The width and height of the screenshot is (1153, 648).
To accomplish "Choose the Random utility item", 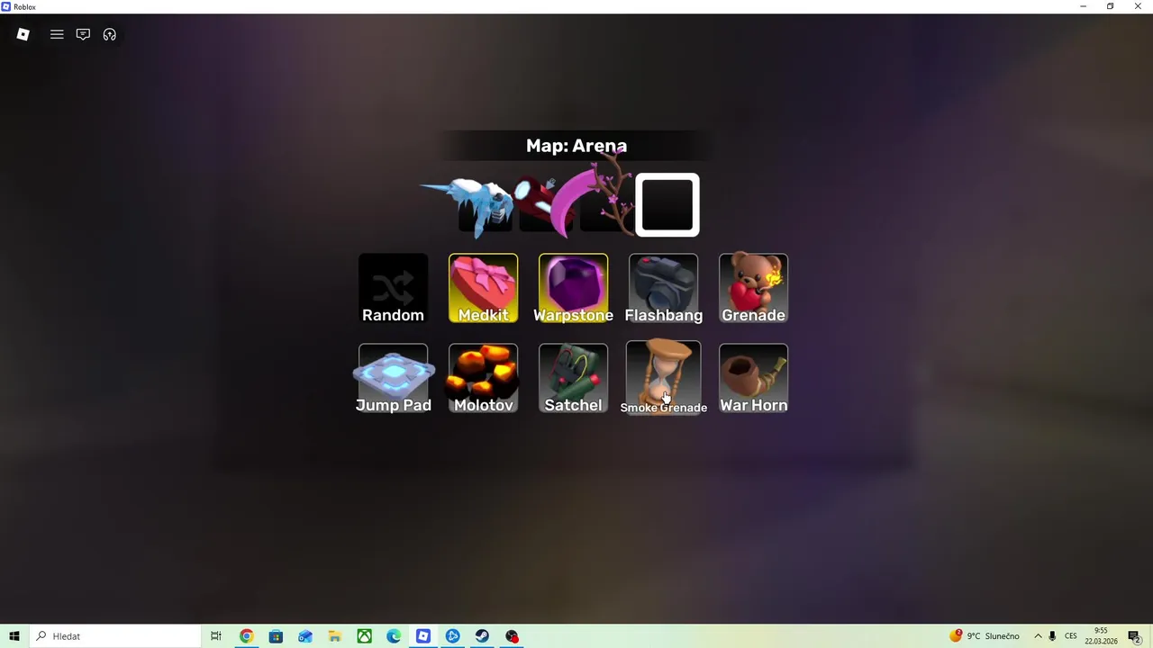I will coord(393,289).
